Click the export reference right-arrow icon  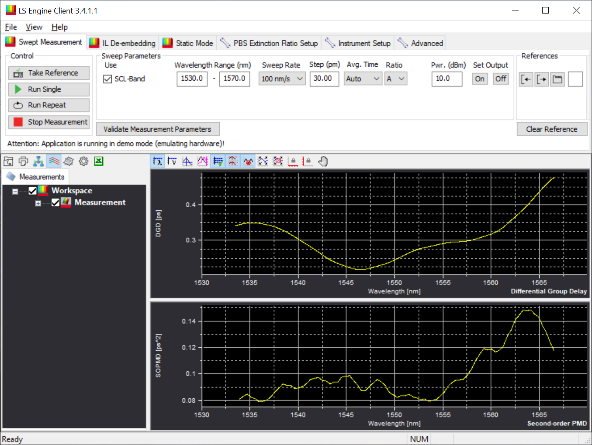click(542, 79)
